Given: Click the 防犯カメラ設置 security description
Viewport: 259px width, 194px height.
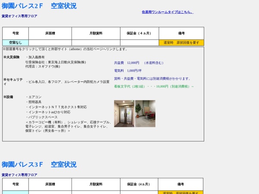Looking at the screenshot, I should tap(67, 82).
